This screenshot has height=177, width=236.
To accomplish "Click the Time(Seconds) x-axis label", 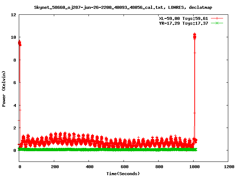I will (x=123, y=174).
